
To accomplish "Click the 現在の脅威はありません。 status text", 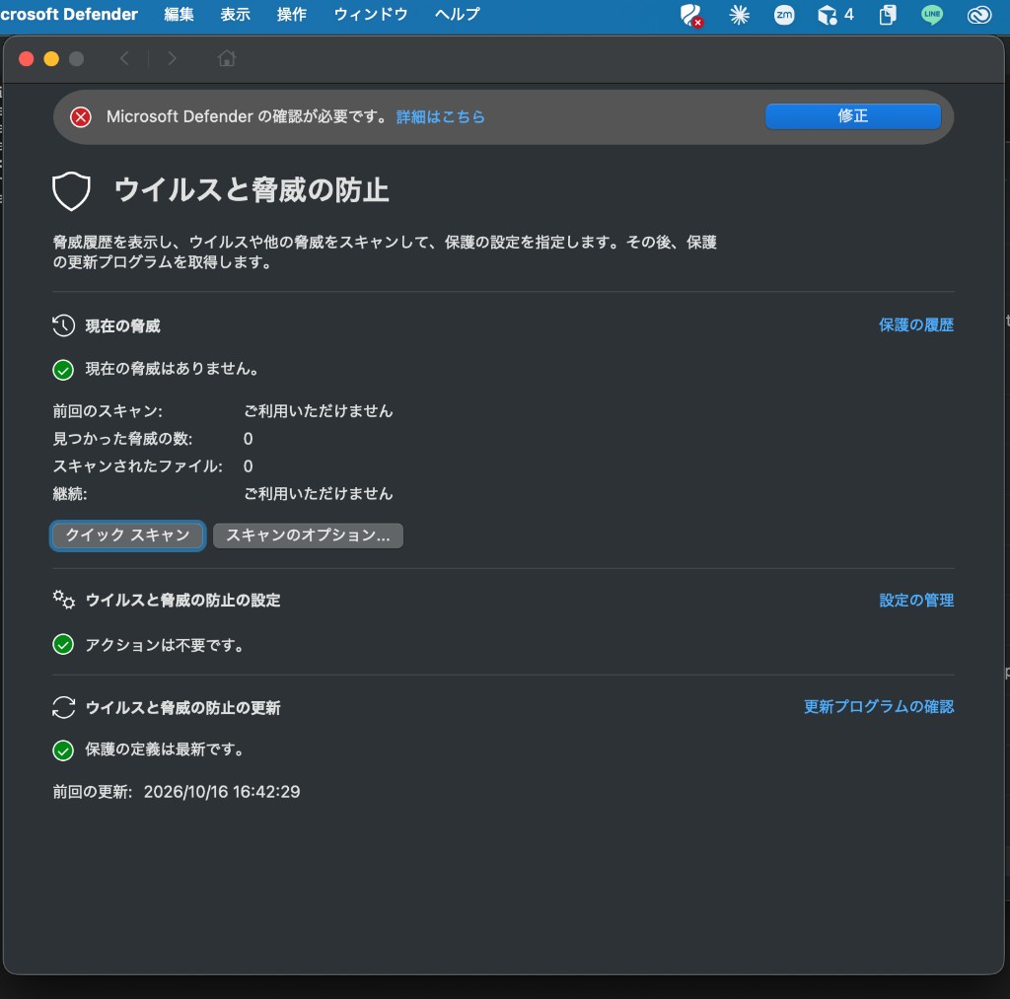I will coord(173,369).
